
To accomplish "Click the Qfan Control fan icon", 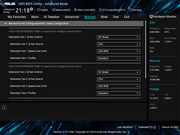I will point(75,10).
